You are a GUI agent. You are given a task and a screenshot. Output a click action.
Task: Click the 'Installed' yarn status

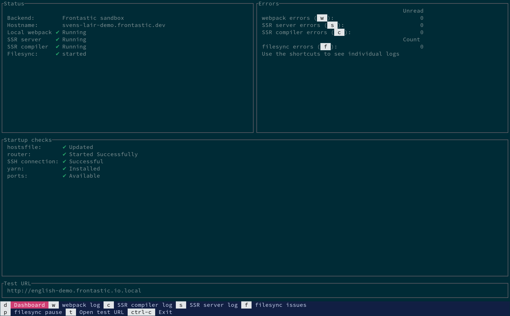(x=85, y=168)
